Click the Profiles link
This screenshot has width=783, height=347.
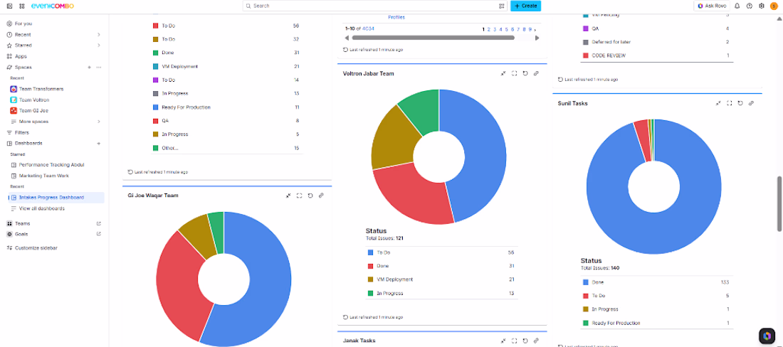pyautogui.click(x=396, y=18)
